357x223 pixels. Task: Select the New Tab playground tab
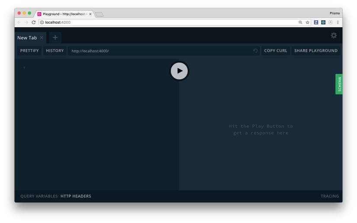(27, 38)
